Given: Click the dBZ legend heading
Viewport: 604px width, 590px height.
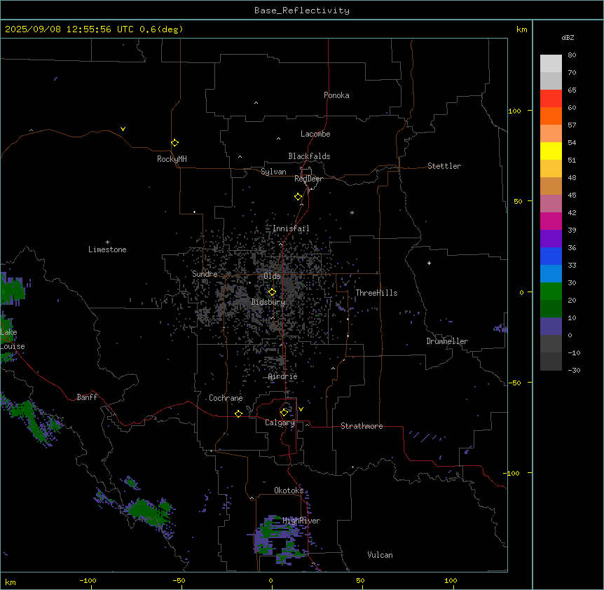Looking at the screenshot, I should (x=568, y=37).
